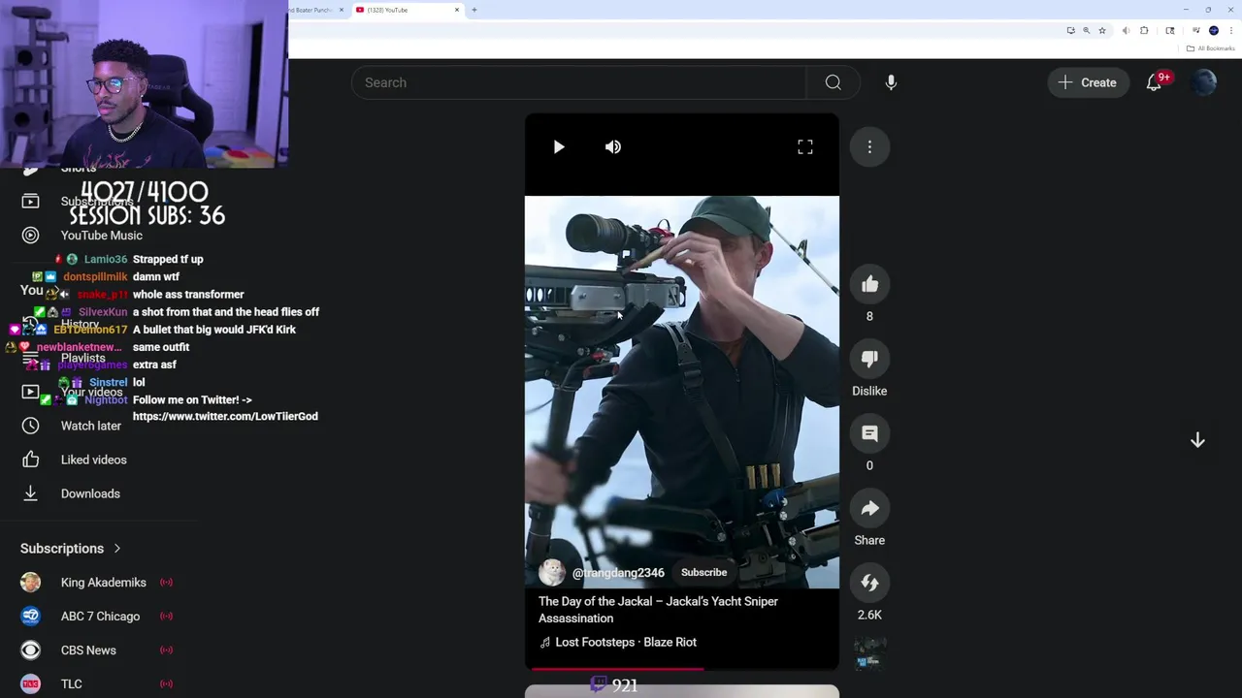The image size is (1242, 698).
Task: Share the Short via Share icon
Action: [x=869, y=508]
